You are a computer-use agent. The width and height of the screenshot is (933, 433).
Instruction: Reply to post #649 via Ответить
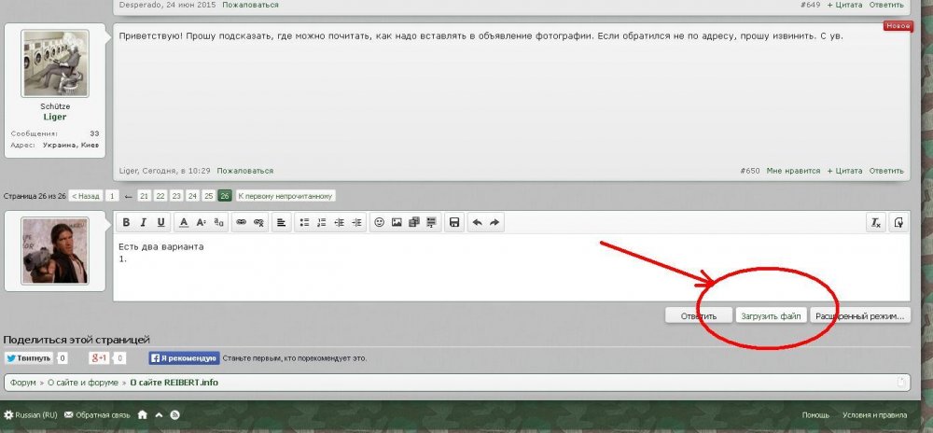click(886, 5)
